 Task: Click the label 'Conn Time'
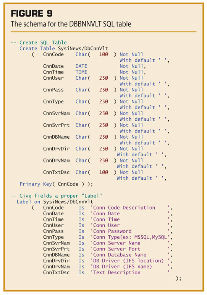pyautogui.click(x=106, y=220)
